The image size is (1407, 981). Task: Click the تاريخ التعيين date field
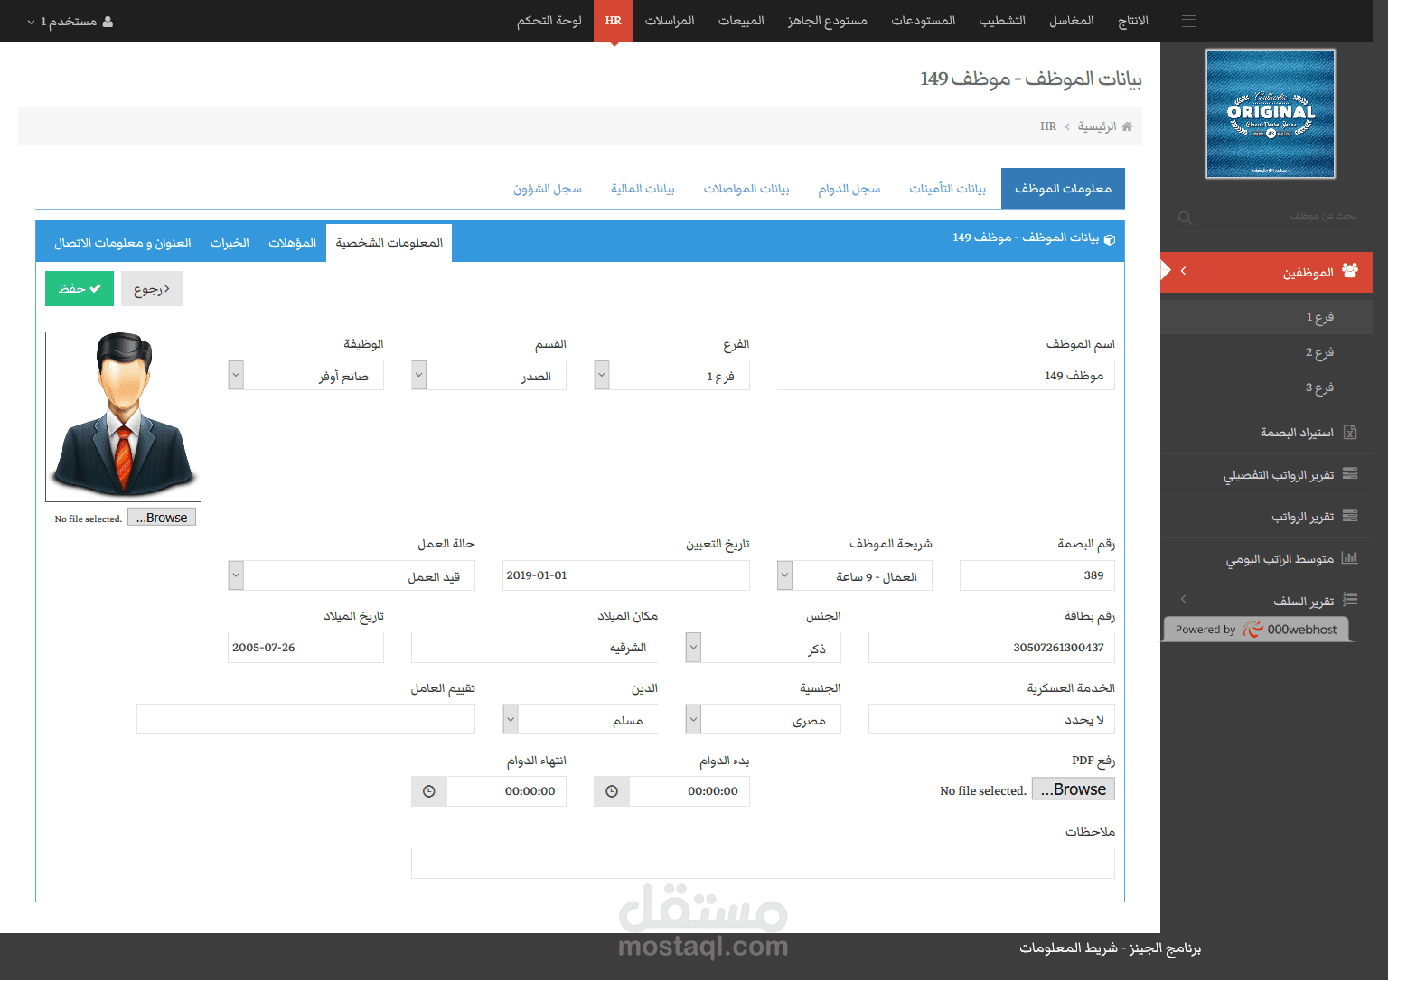tap(626, 575)
